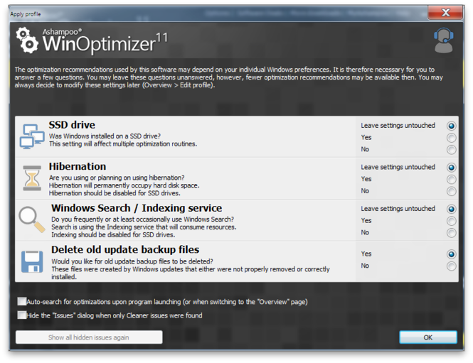Screen dimensions: 473x363
Task: Choose 'Yes' for deleting old update backups
Action: coord(451,254)
